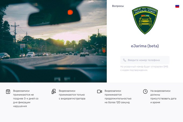183x122 pixels.
Task: Click the video camera icon
Action: tap(100, 92)
